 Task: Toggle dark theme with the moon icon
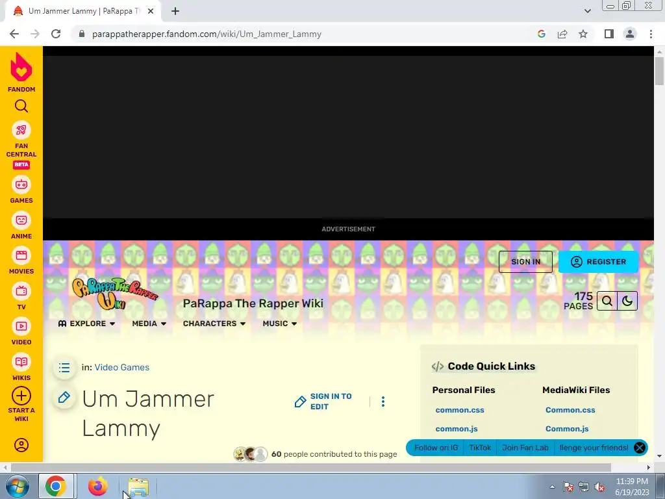point(627,301)
